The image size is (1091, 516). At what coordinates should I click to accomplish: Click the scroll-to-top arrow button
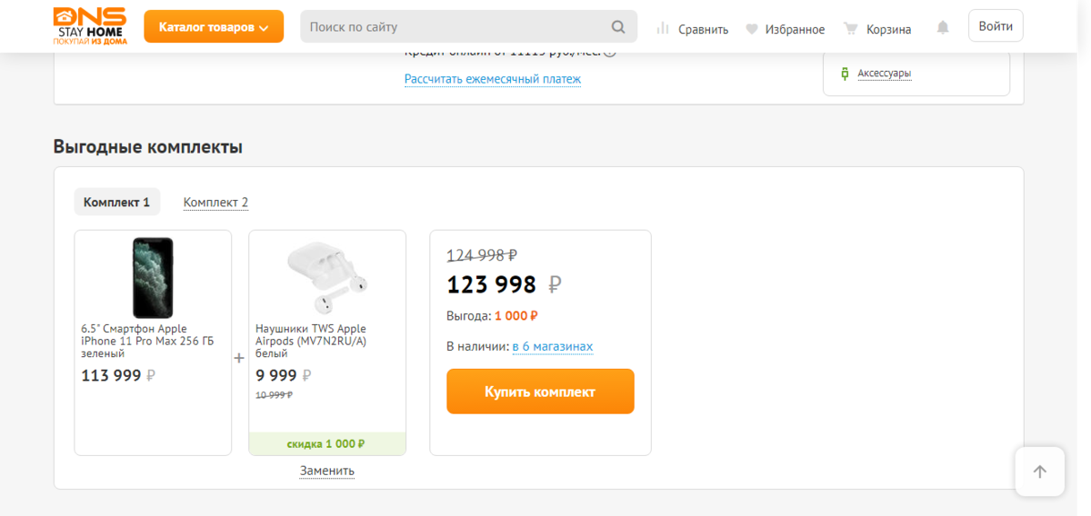pos(1040,471)
